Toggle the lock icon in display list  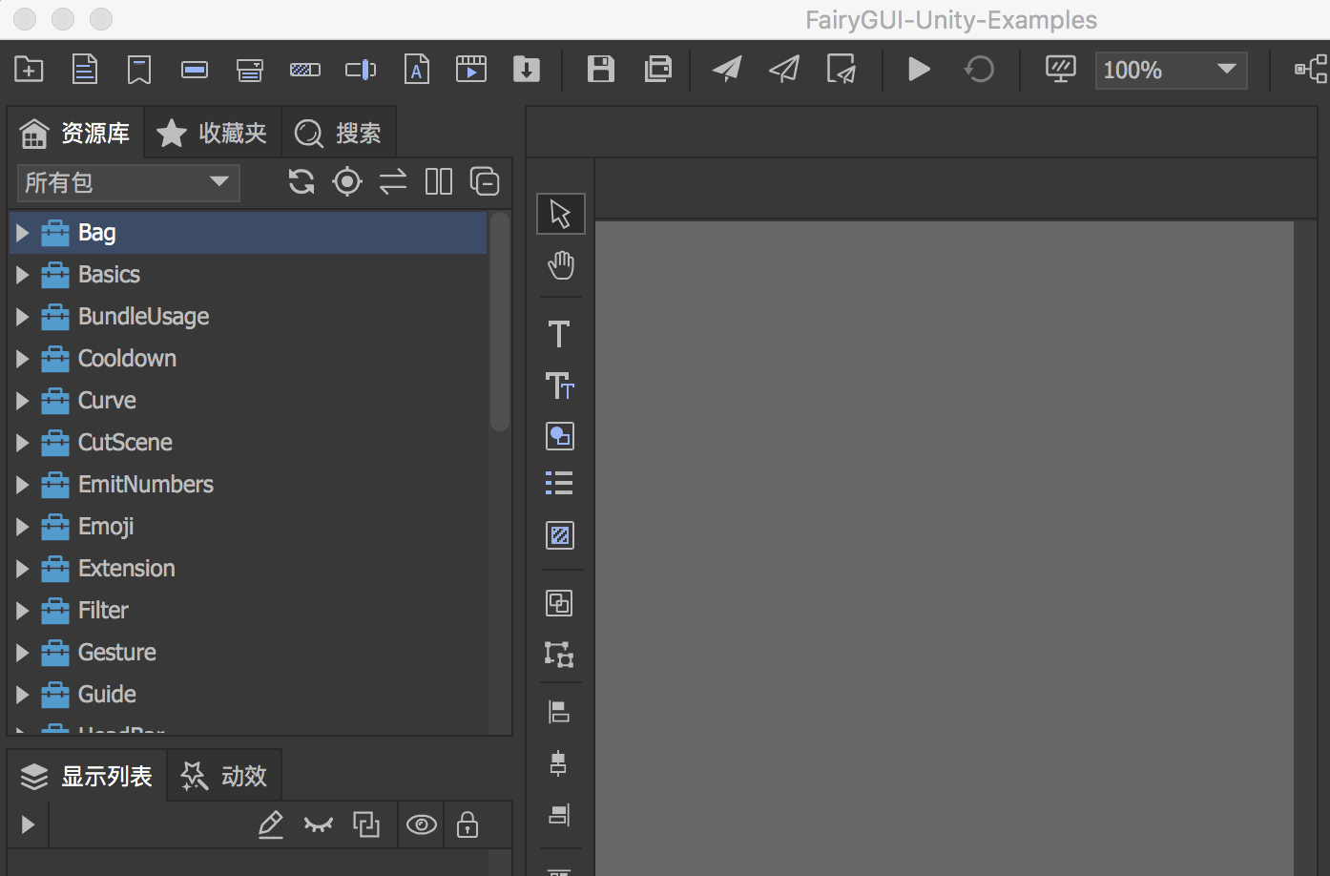point(468,824)
